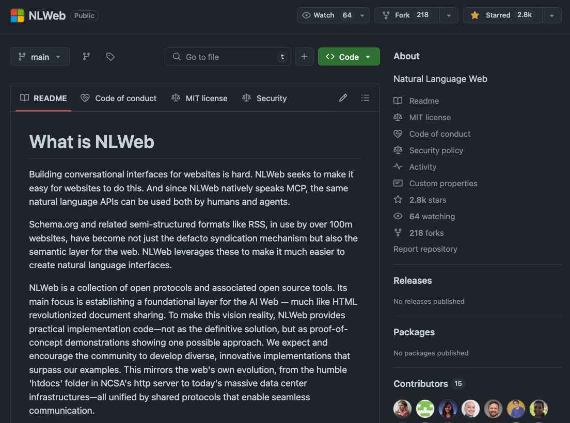
Task: Click the Report repository link
Action: [425, 249]
